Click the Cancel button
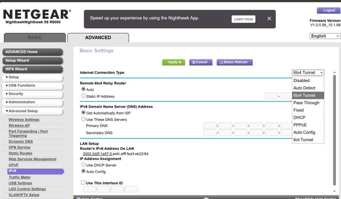This screenshot has width=341, height=199. click(x=201, y=62)
